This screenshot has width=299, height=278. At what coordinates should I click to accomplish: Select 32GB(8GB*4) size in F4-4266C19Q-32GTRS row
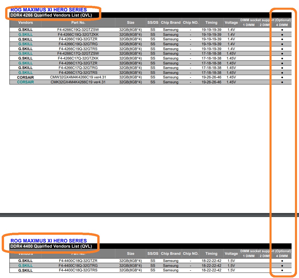(x=131, y=49)
